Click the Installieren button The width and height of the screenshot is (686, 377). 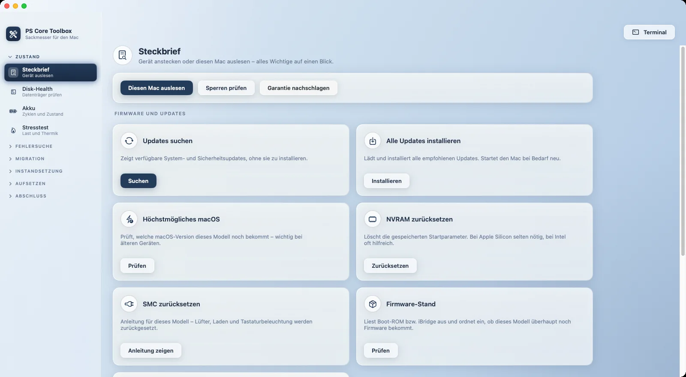(387, 181)
